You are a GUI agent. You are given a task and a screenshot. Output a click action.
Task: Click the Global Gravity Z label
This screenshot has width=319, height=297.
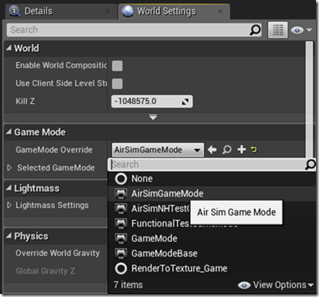click(x=45, y=271)
